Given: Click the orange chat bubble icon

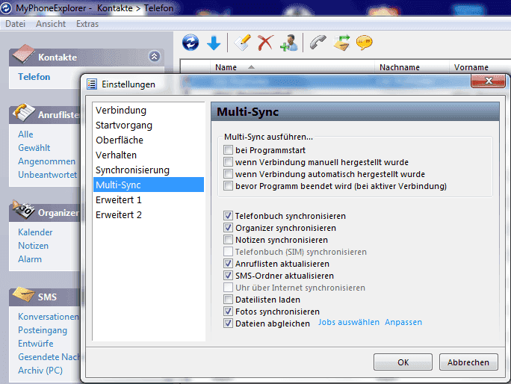Looking at the screenshot, I should [364, 43].
